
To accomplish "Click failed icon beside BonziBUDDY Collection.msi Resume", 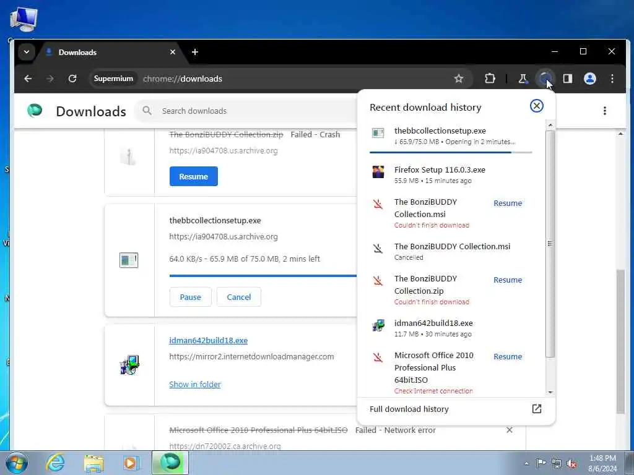I will (378, 204).
